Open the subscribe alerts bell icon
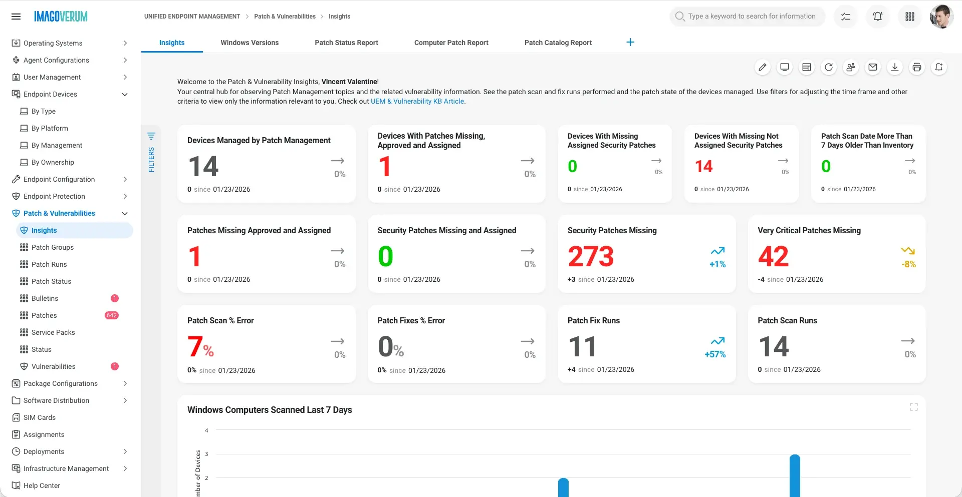 click(x=939, y=67)
